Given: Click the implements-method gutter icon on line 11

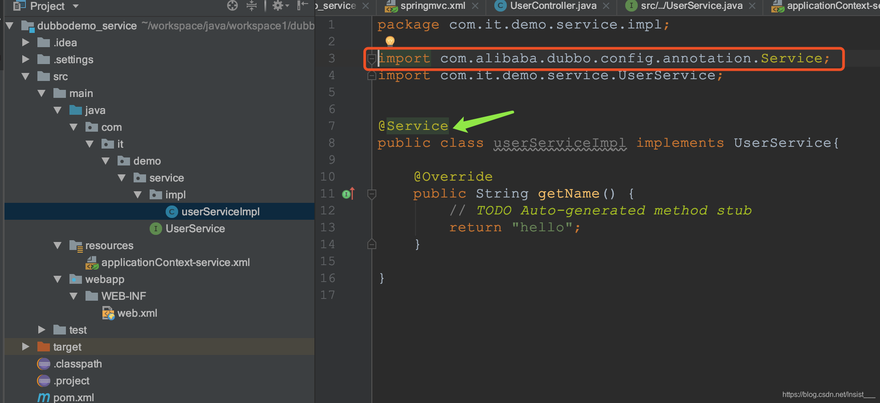Looking at the screenshot, I should pyautogui.click(x=348, y=193).
